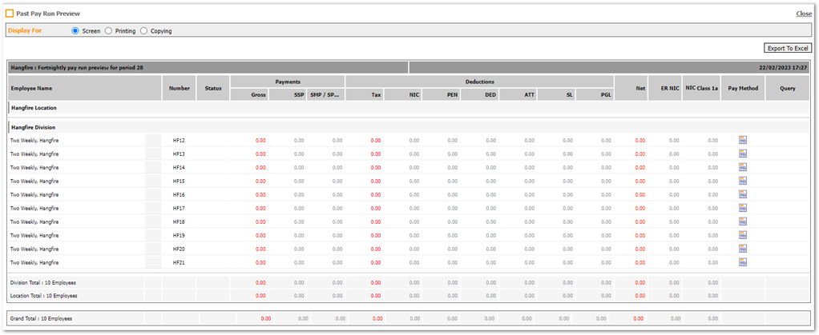Click employee name in the HF14 row
This screenshot has width=819, height=335.
(34, 167)
